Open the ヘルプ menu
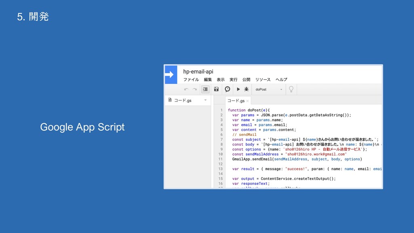The width and height of the screenshot is (414, 233). (281, 80)
